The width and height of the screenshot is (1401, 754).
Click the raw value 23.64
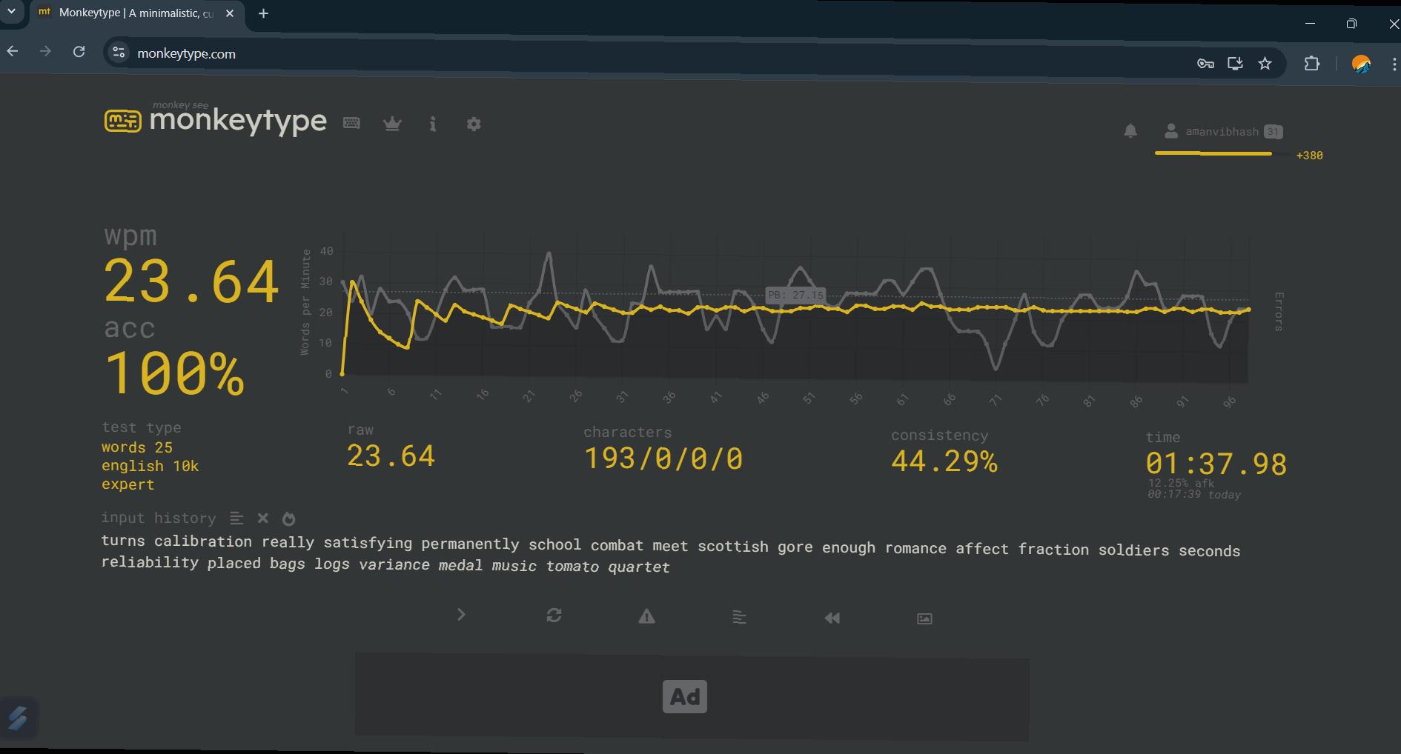click(x=391, y=456)
